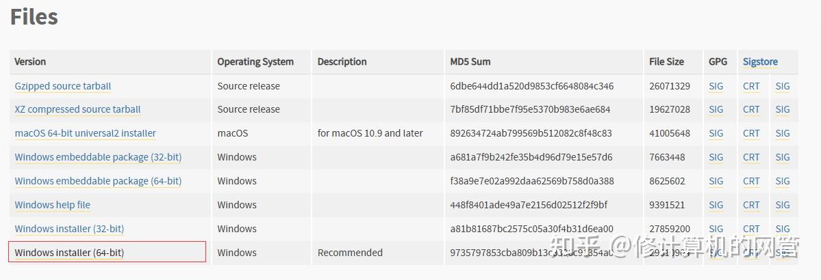Click the Files section heading
Image resolution: width=821 pixels, height=280 pixels.
click(34, 17)
